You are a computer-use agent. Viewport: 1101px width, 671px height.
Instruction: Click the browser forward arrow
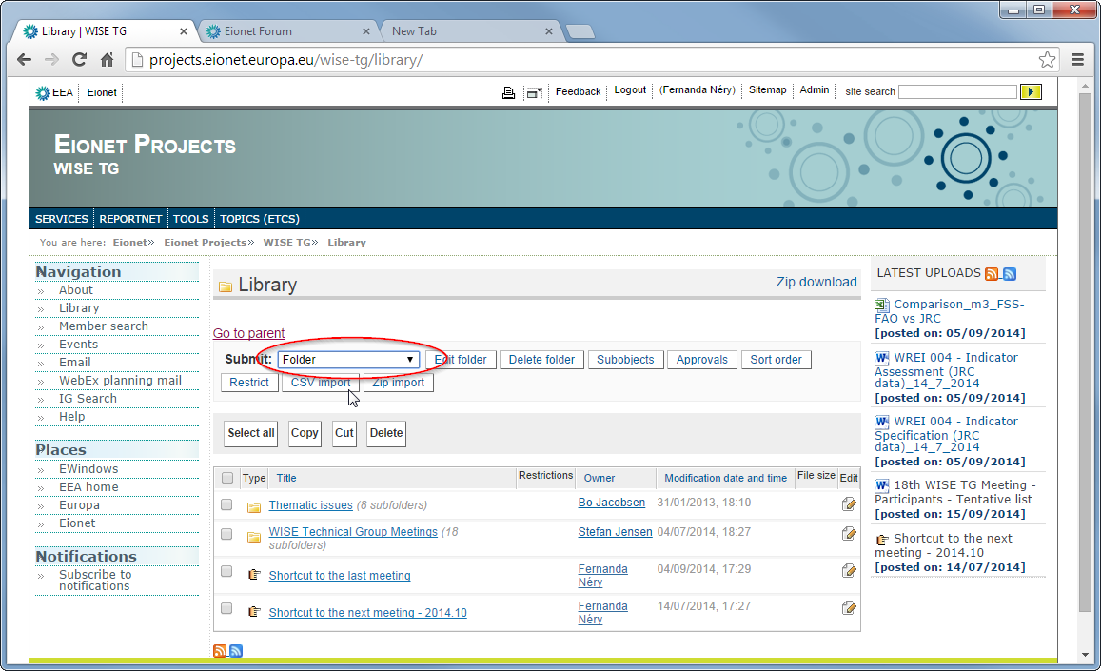tap(51, 60)
